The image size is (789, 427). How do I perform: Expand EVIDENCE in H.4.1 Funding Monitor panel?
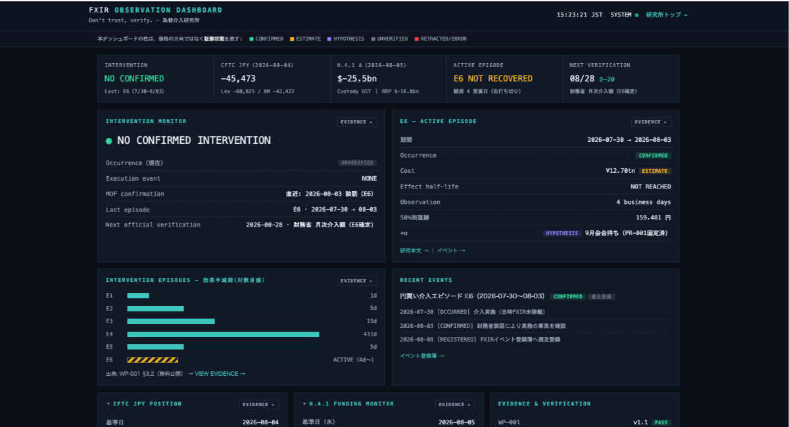[454, 405]
